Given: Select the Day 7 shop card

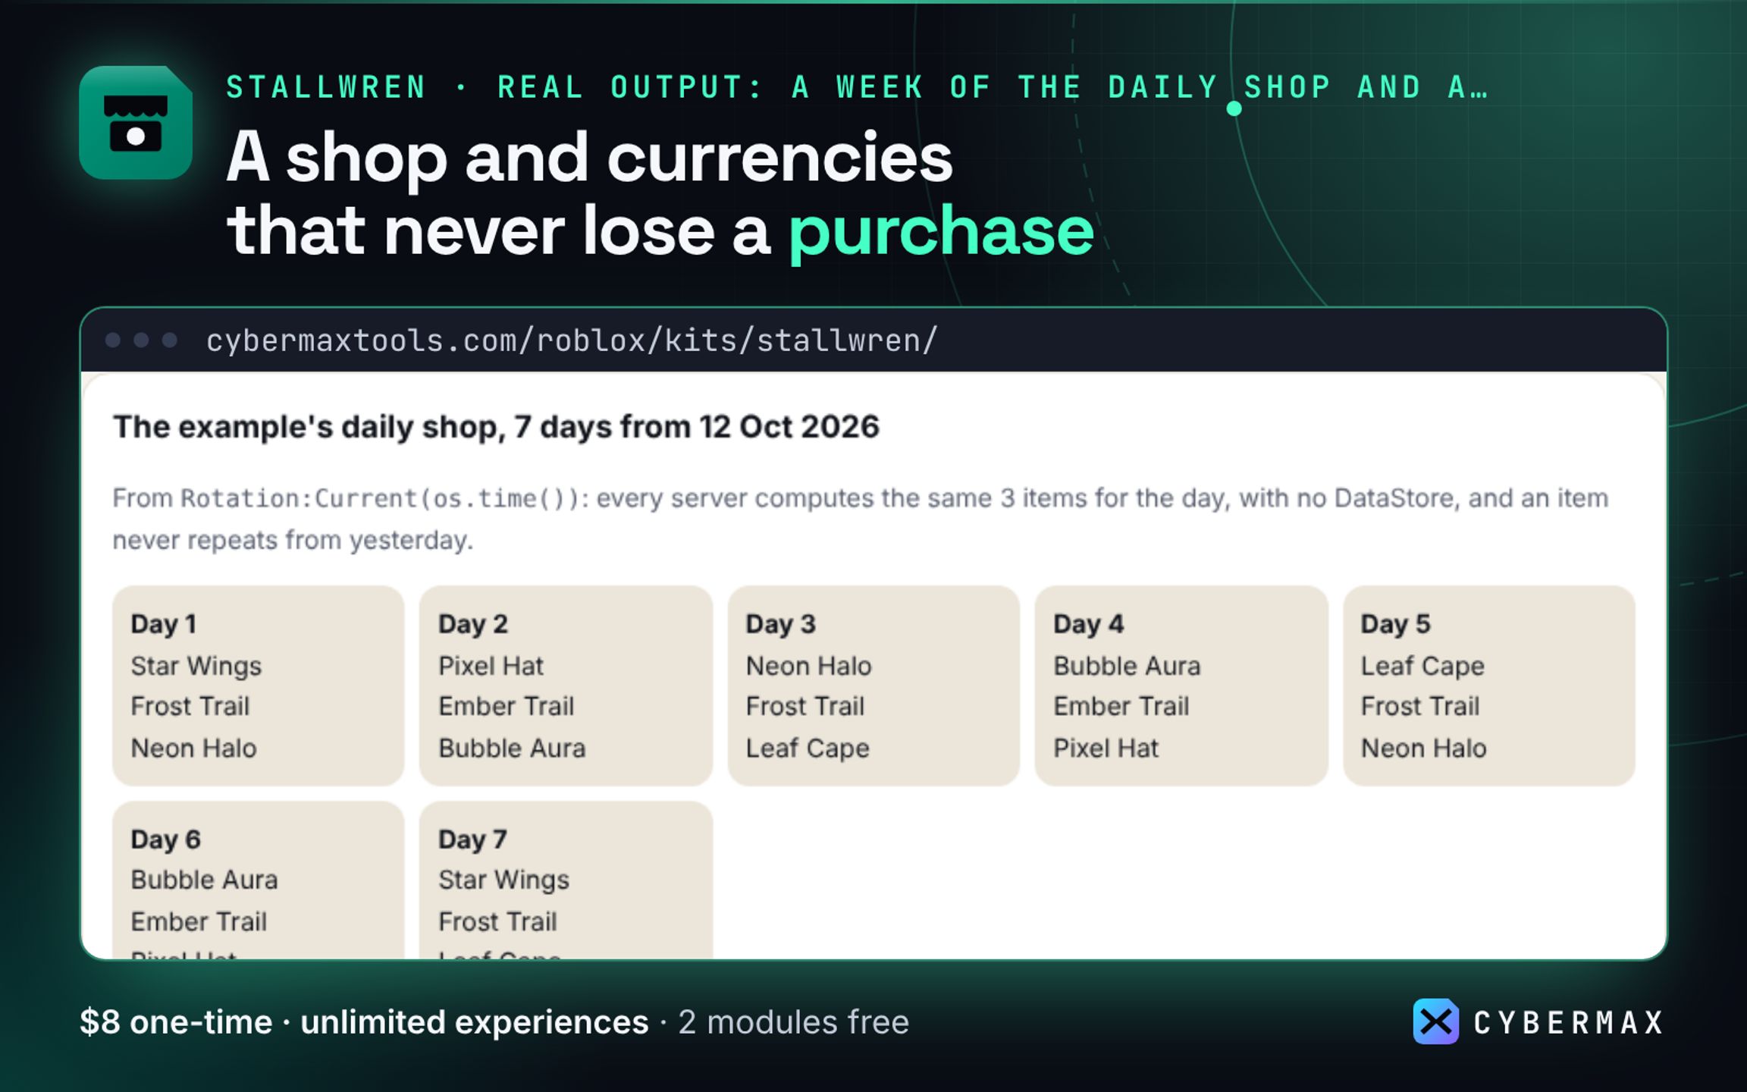Looking at the screenshot, I should 566,880.
